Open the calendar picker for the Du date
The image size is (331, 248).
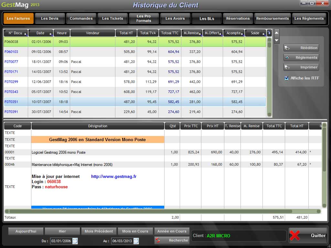[75, 241]
